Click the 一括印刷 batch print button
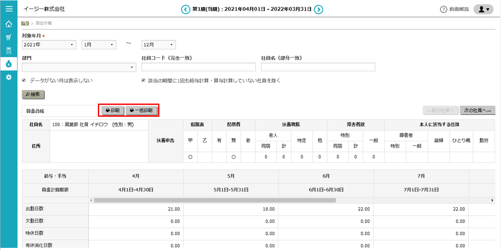Viewport: 503px width, 250px height. click(142, 110)
